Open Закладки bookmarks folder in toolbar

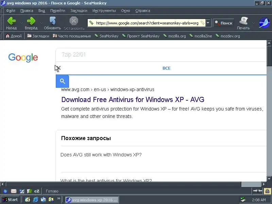(x=38, y=36)
